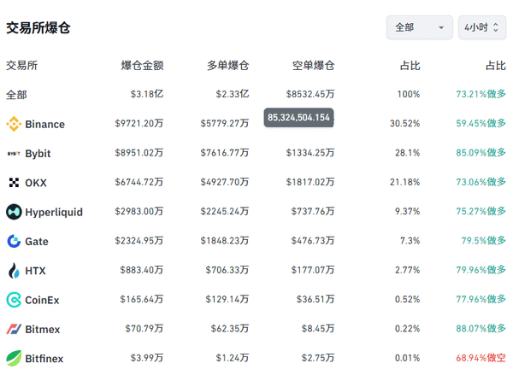The image size is (513, 375).
Task: Sort by 爆仓金额 column header
Action: click(142, 65)
